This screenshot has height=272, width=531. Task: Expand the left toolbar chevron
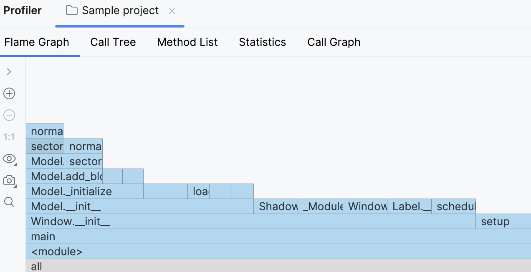tap(9, 72)
